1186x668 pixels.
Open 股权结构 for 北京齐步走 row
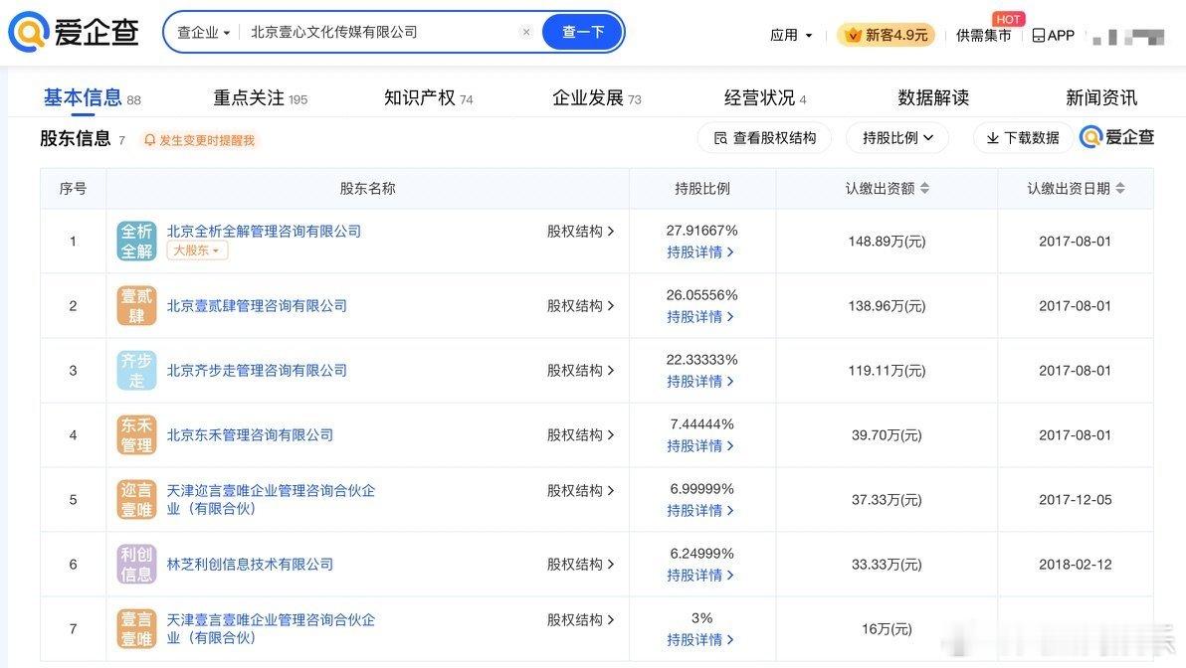pos(580,370)
